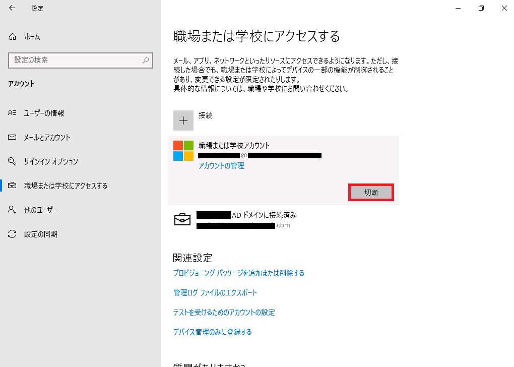Click デバイス管理のみに登録する link
Screen dimensions: 514x367
tap(213, 332)
